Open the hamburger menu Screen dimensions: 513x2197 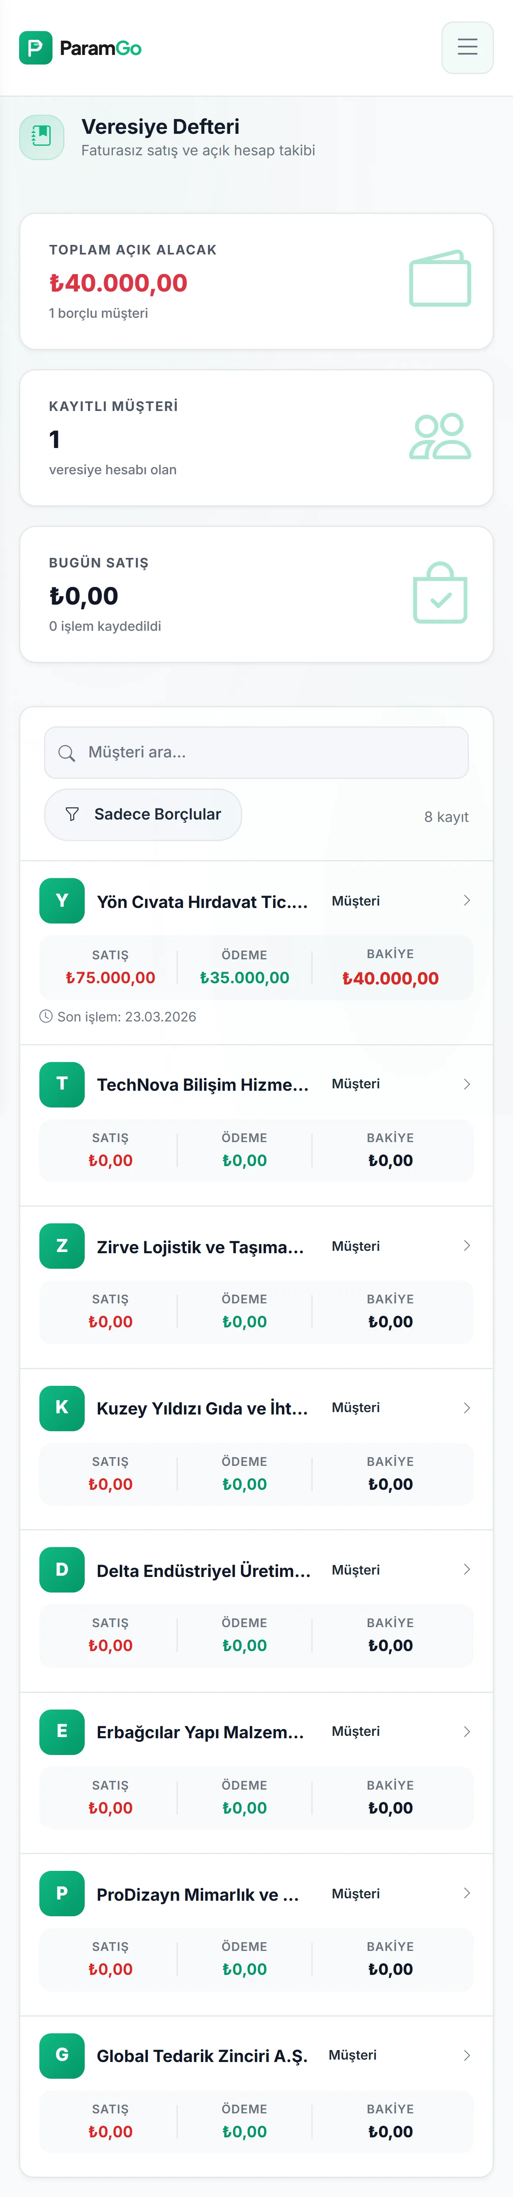(467, 47)
